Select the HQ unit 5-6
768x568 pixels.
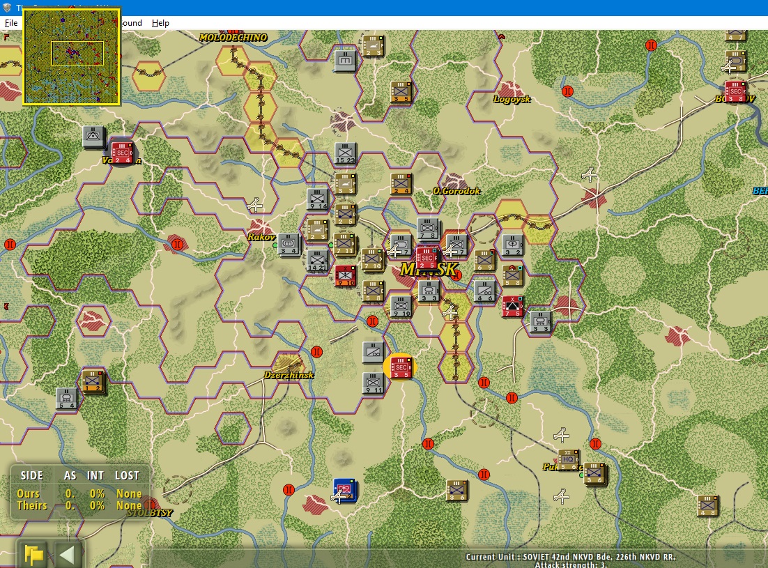(x=568, y=460)
